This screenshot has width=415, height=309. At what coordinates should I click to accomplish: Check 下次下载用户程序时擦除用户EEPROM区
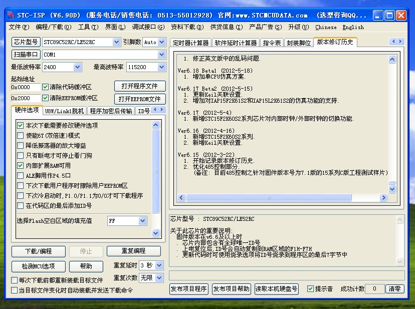point(21,185)
